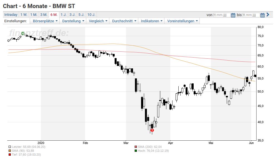
Task: Select the 1 W. time range tab
Action: 24,15
